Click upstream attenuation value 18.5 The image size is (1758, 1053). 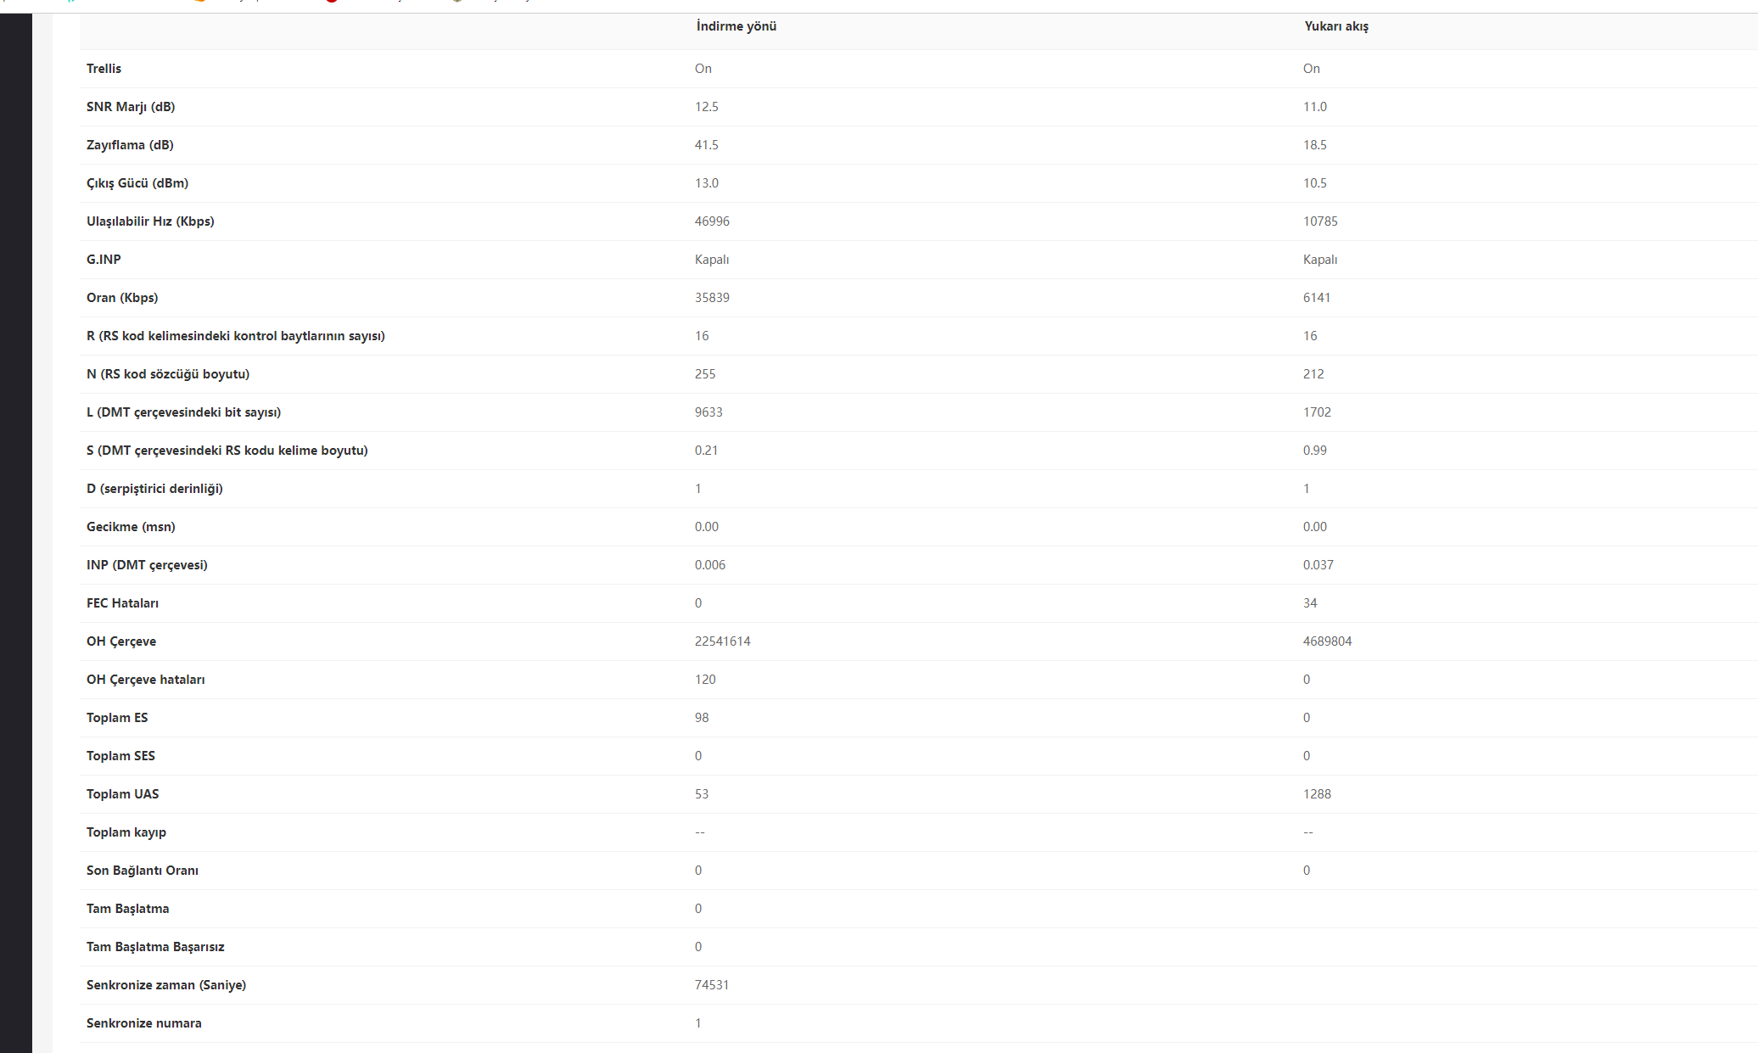click(x=1314, y=145)
